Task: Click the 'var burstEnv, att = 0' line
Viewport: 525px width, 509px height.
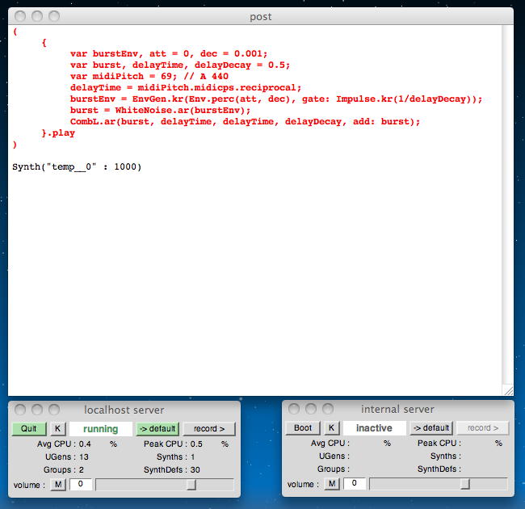Action: 169,53
